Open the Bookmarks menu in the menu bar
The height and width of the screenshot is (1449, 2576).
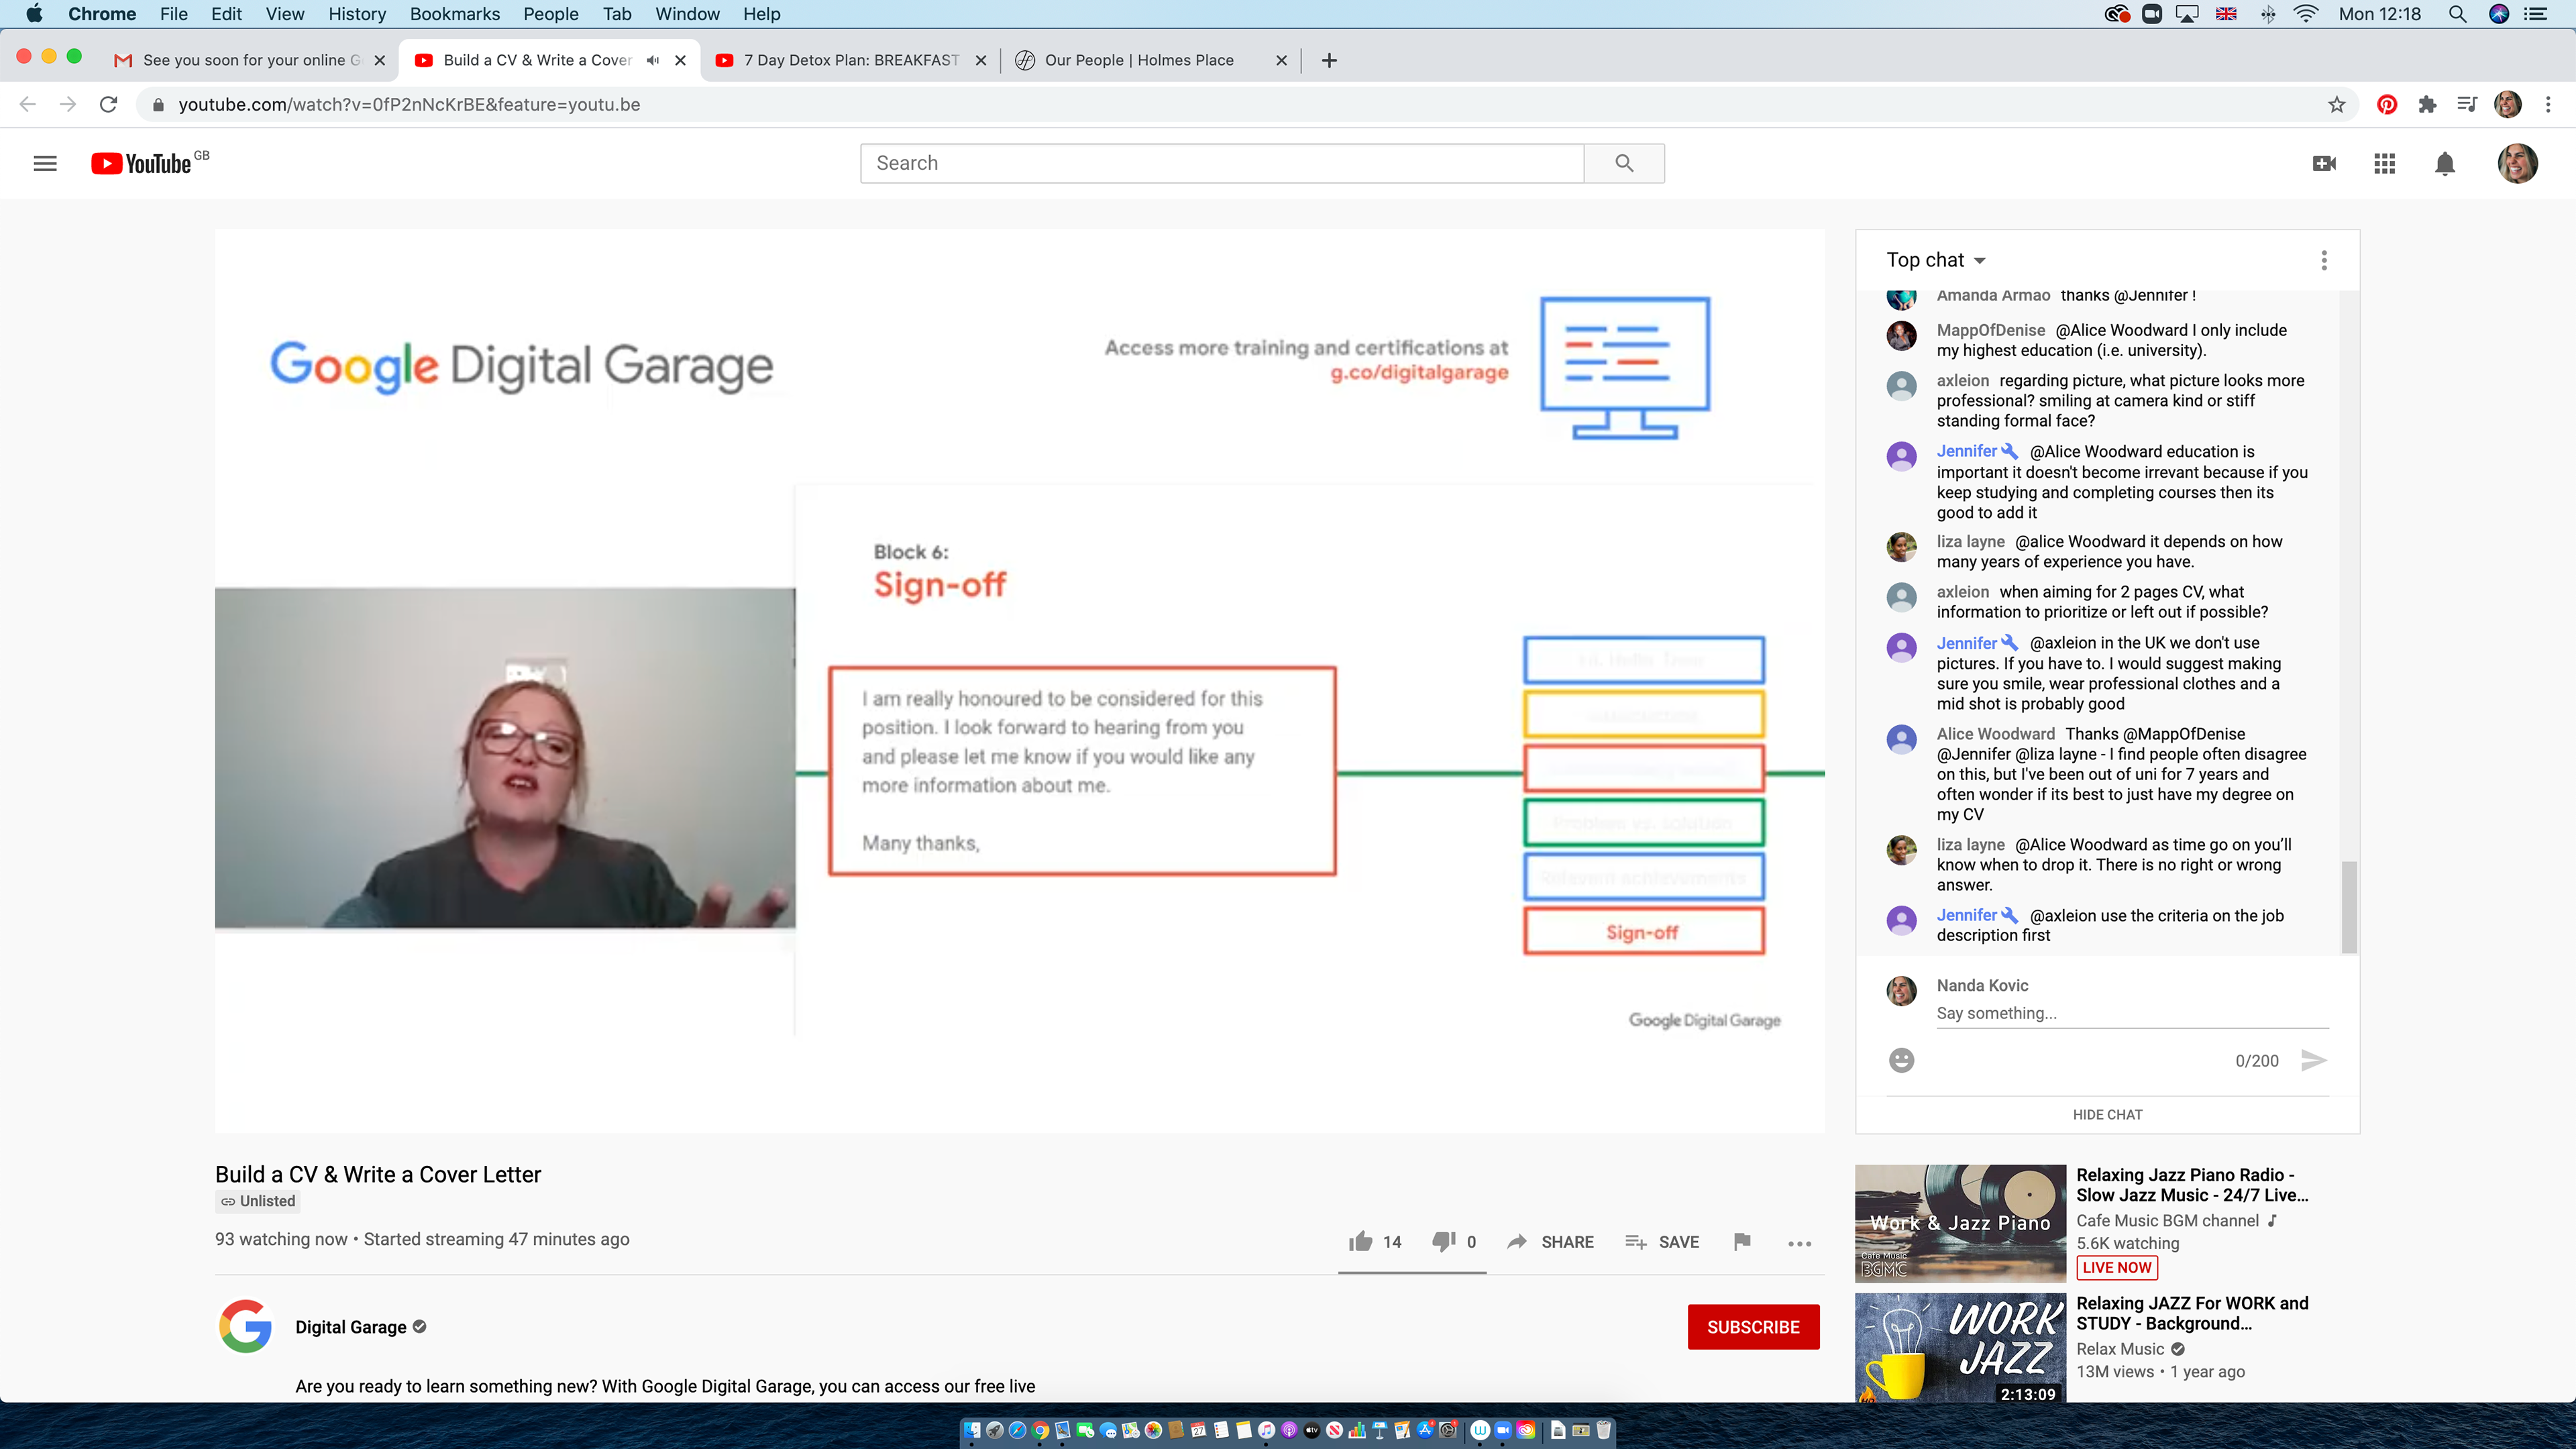454,14
